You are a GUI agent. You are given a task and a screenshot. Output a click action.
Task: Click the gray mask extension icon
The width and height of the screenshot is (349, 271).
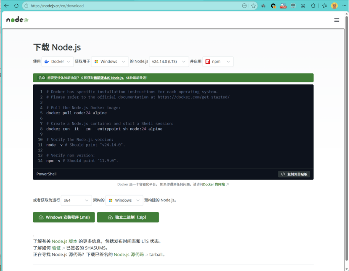(x=293, y=6)
